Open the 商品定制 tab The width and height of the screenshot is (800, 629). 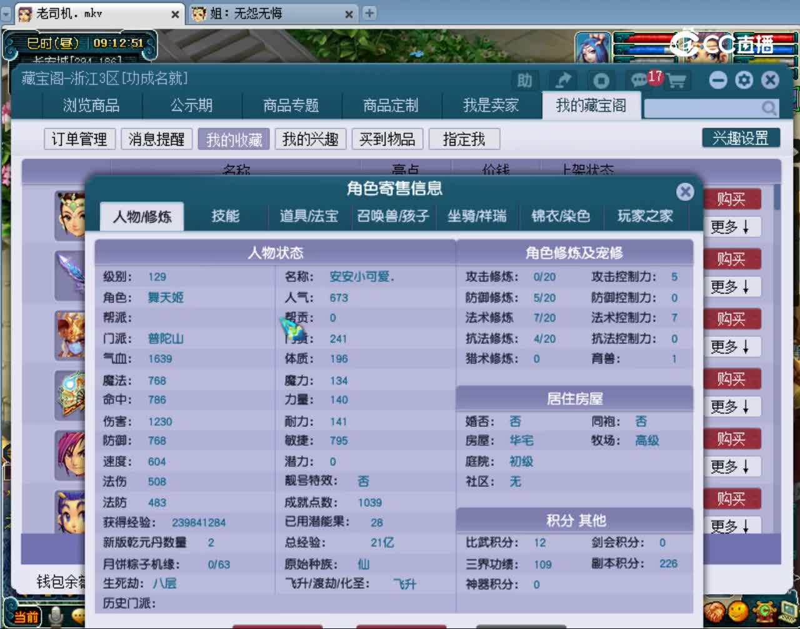coord(391,106)
